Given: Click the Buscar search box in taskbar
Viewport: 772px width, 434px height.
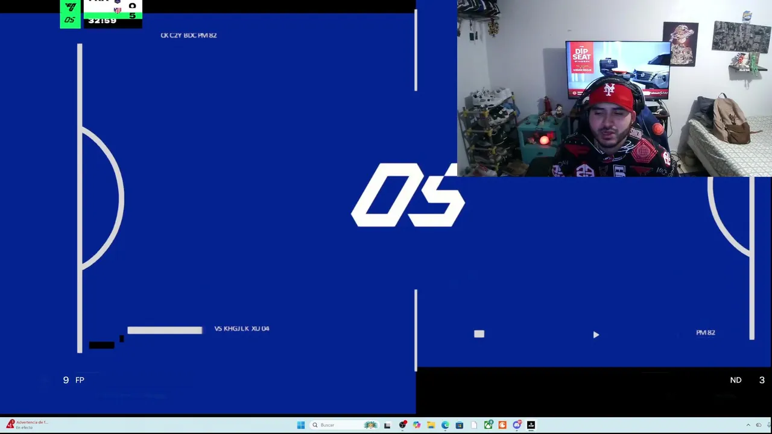Looking at the screenshot, I should 344,425.
